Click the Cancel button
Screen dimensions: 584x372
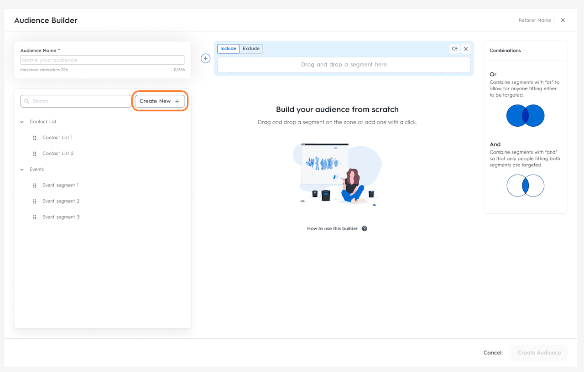pos(492,352)
